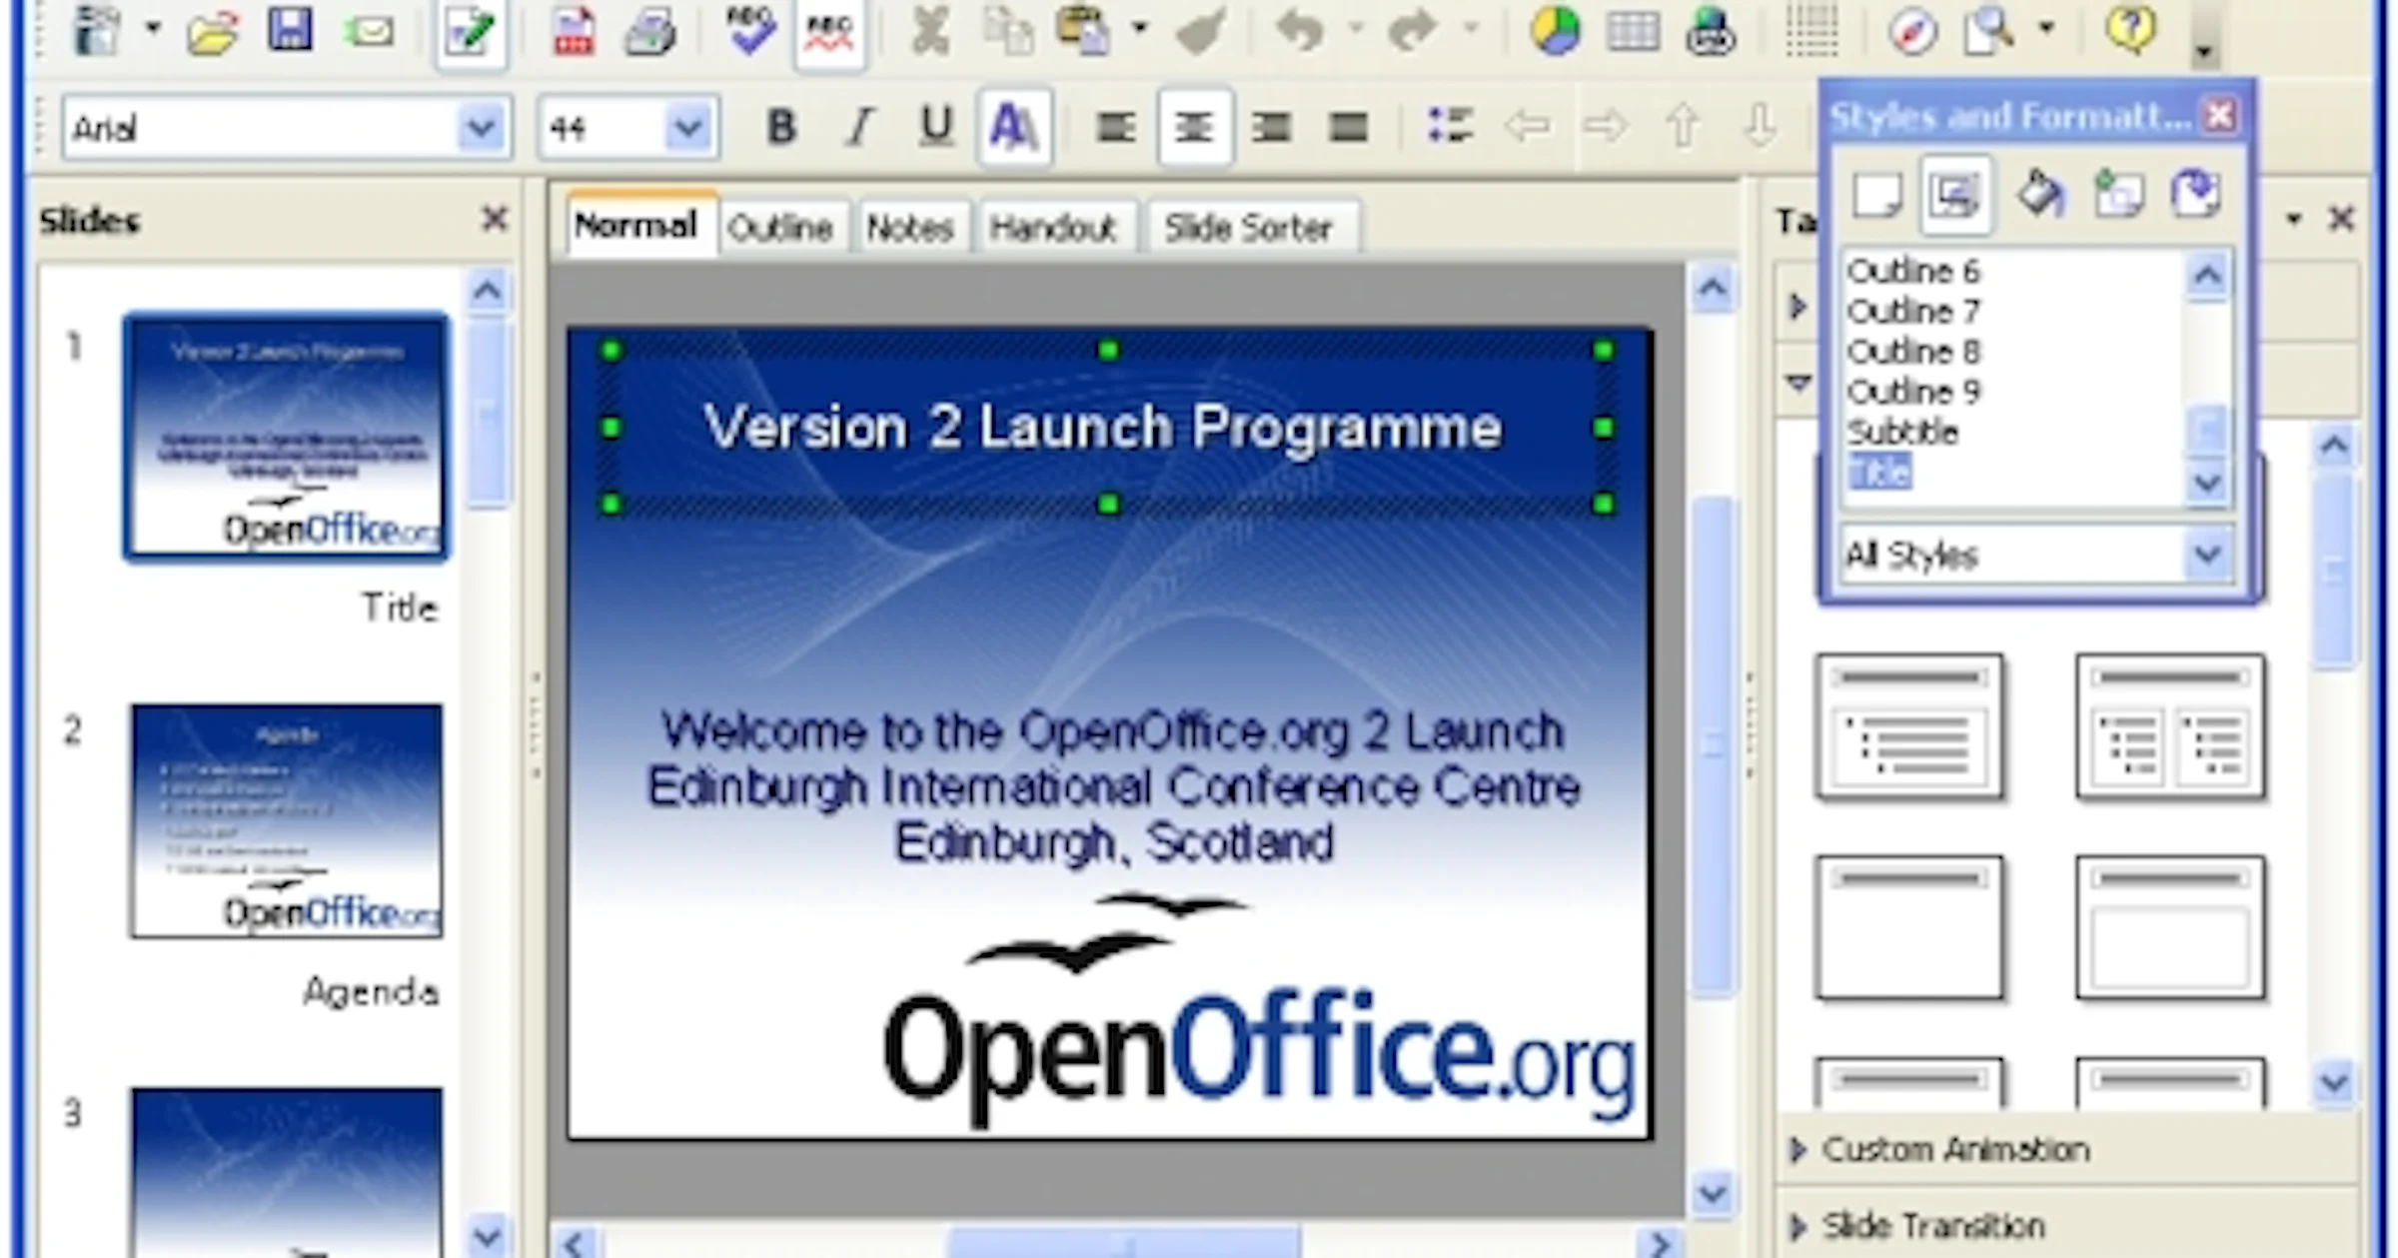Screen dimensions: 2398x1258
Task: Insert a spreadsheet table icon
Action: click(x=1633, y=32)
